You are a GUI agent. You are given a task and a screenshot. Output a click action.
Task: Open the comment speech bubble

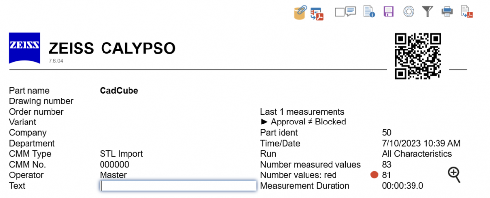coord(350,11)
